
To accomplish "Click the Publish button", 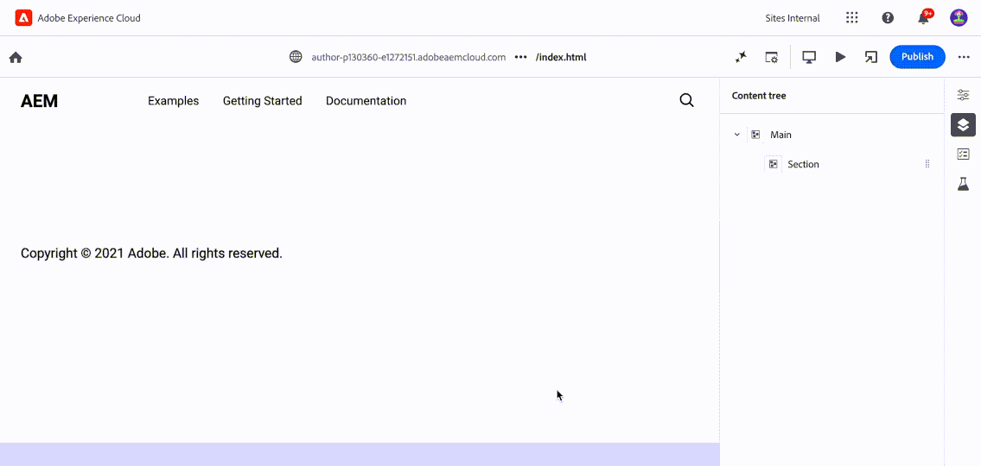I will (917, 57).
